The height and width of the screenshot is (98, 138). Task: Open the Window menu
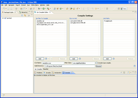(x=43, y=5)
